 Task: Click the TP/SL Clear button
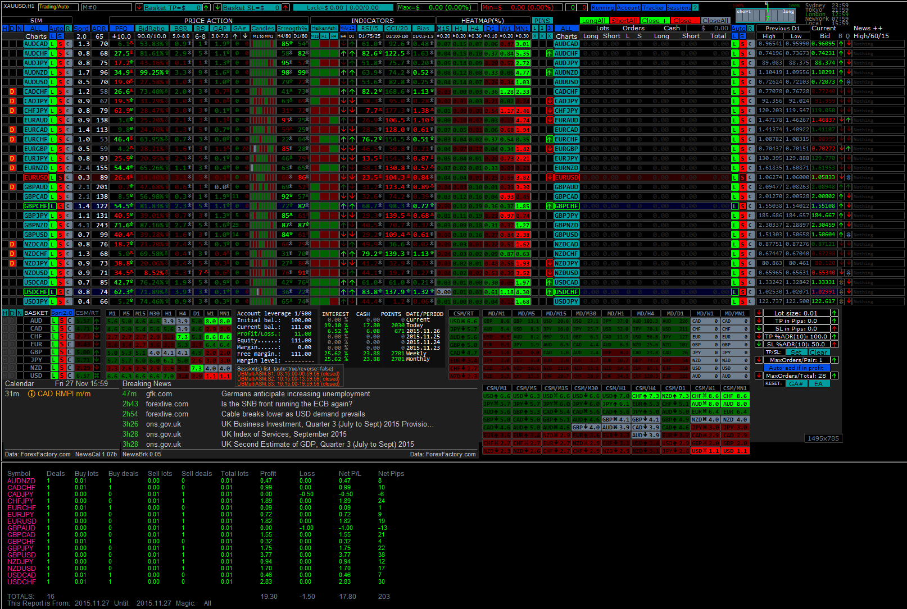tap(818, 352)
